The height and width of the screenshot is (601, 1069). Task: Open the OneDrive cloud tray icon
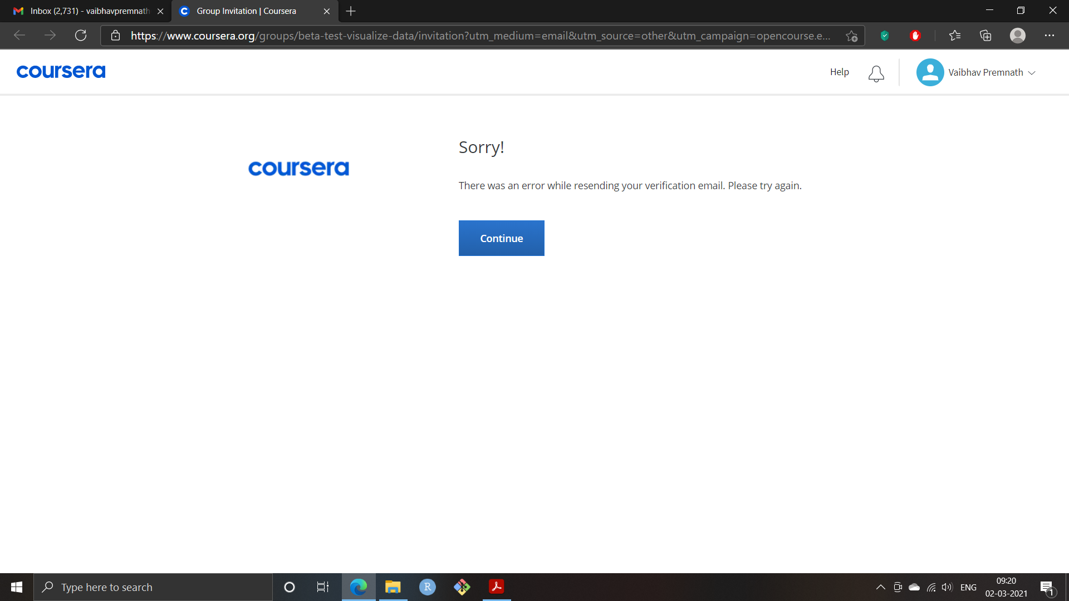point(914,587)
